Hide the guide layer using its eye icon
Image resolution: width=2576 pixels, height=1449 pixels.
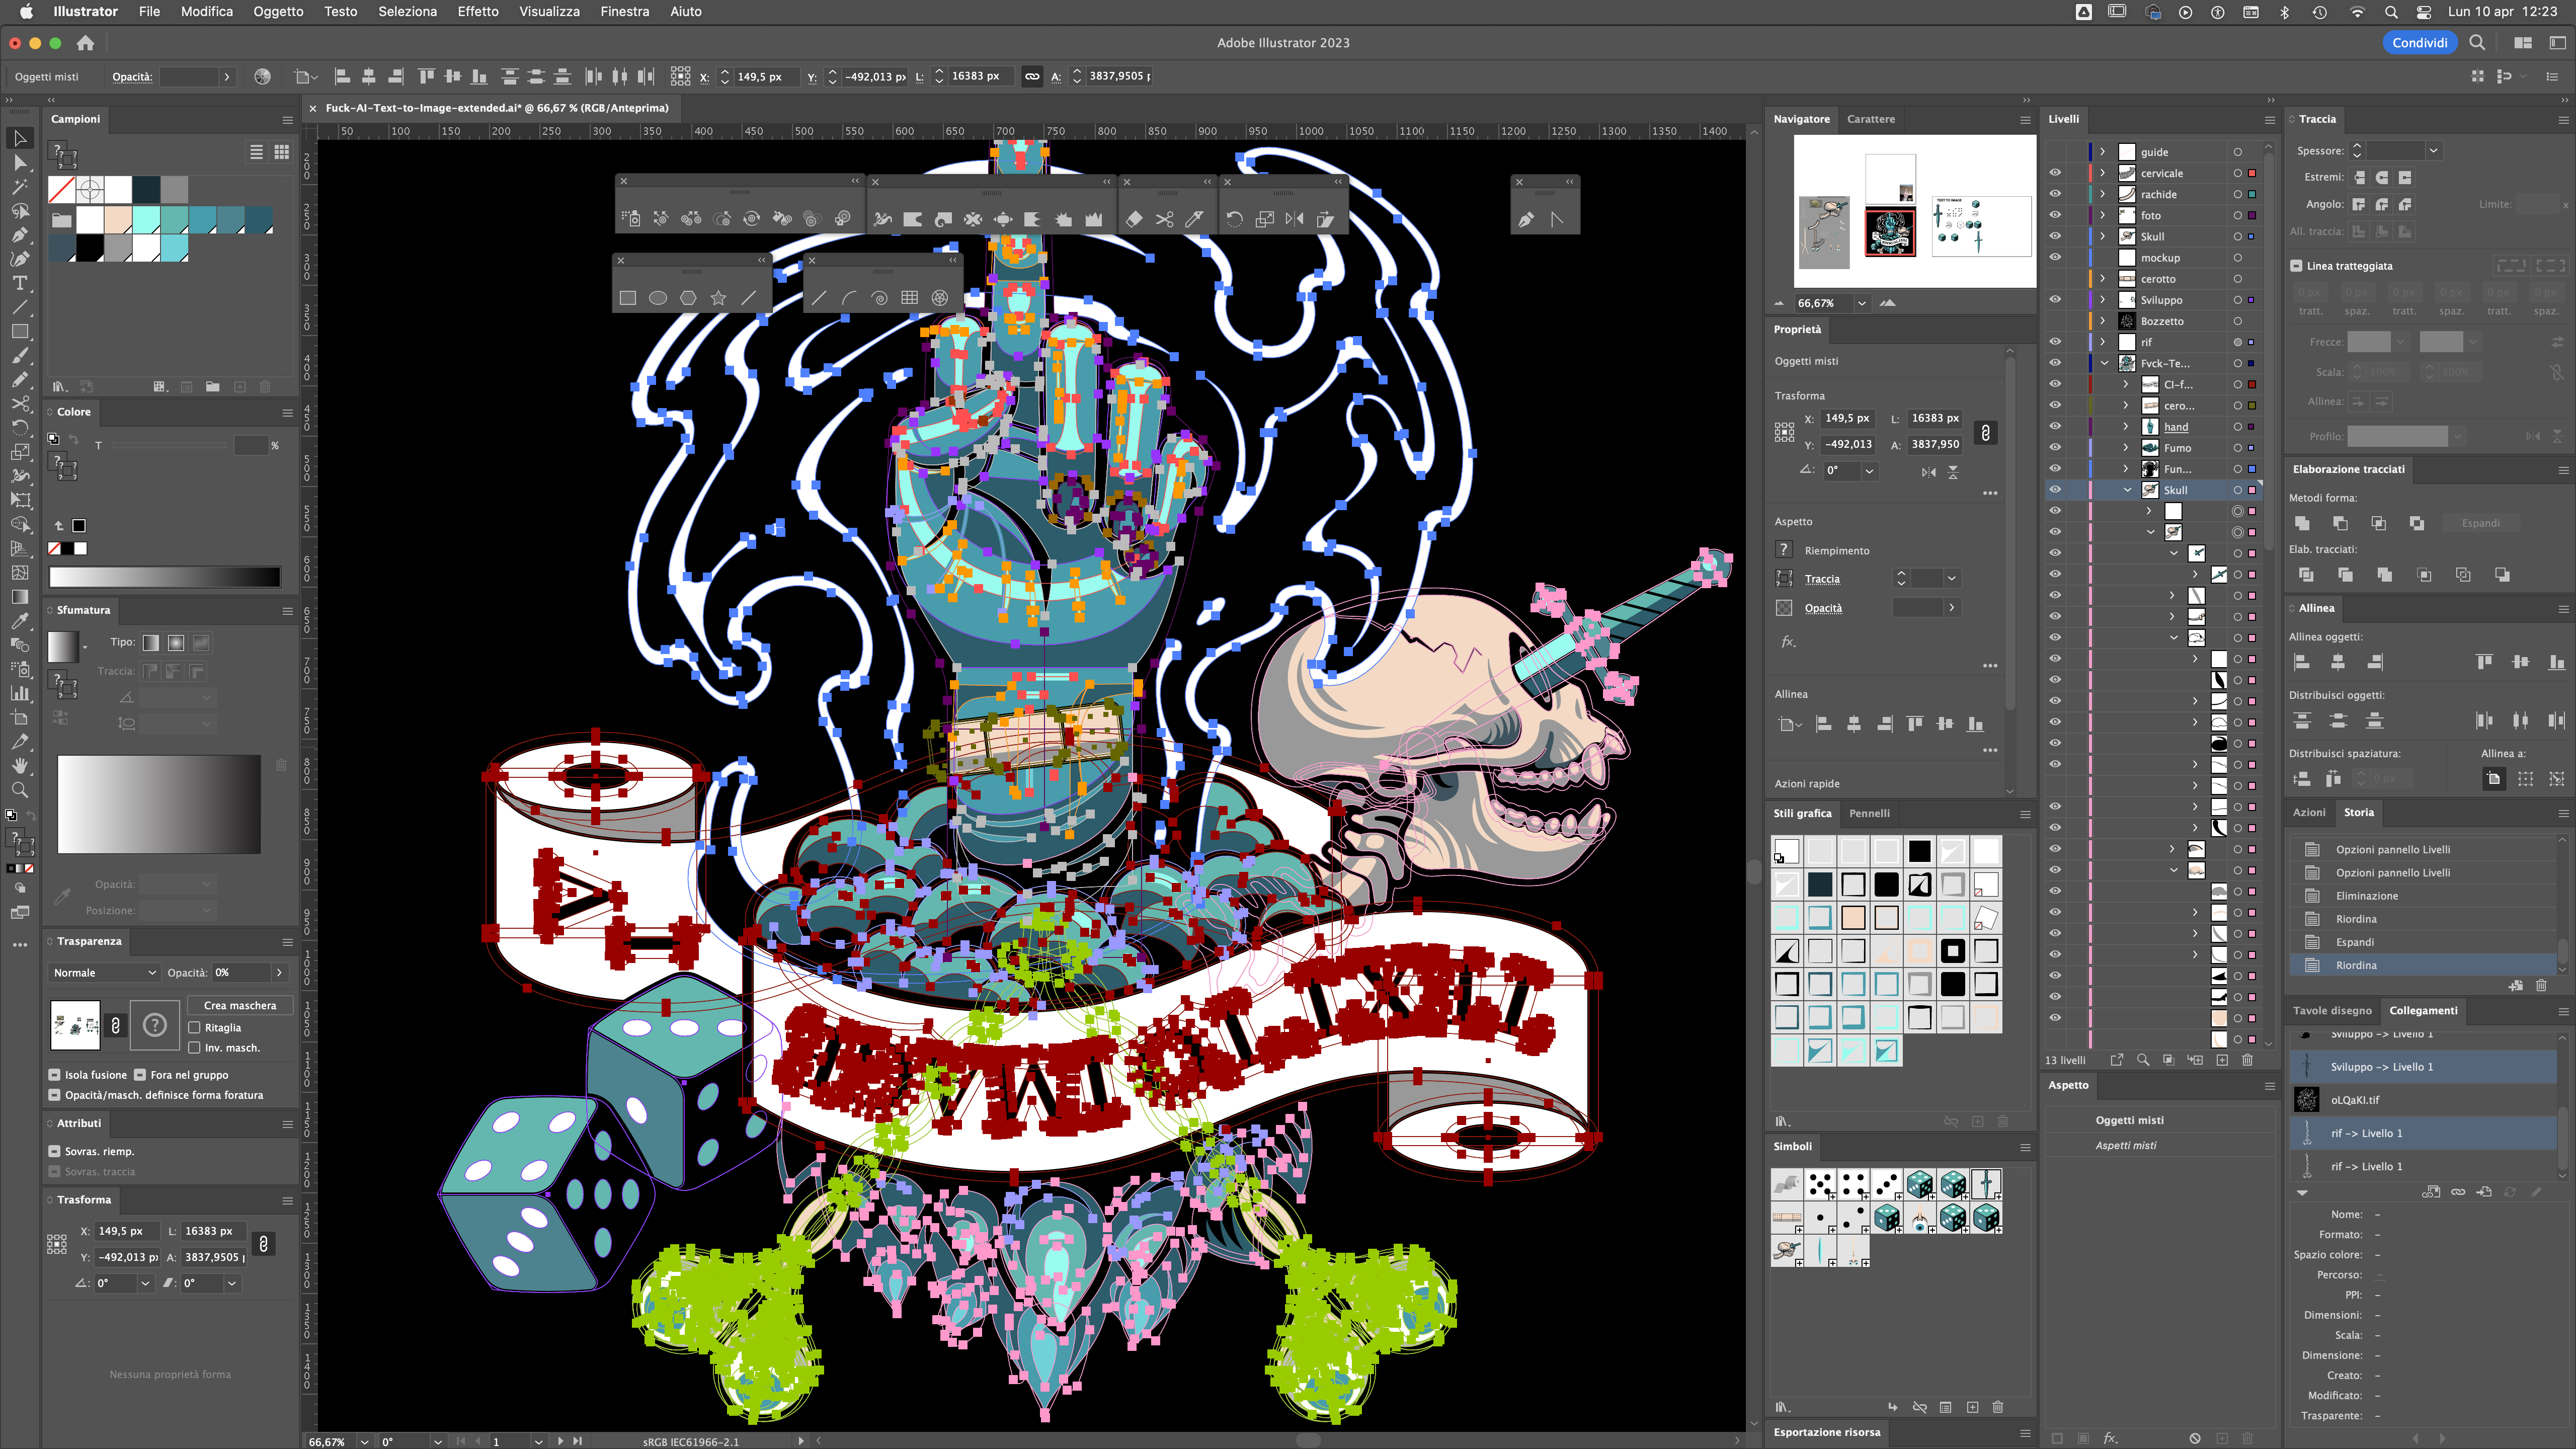(2054, 152)
